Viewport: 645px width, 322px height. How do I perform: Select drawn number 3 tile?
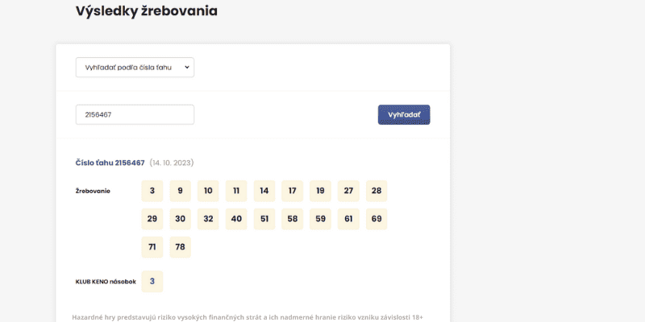point(152,191)
